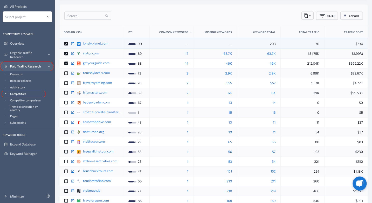Check the tripmasters.com checkbox
Viewport: 372px width, 203px height.
66,93
